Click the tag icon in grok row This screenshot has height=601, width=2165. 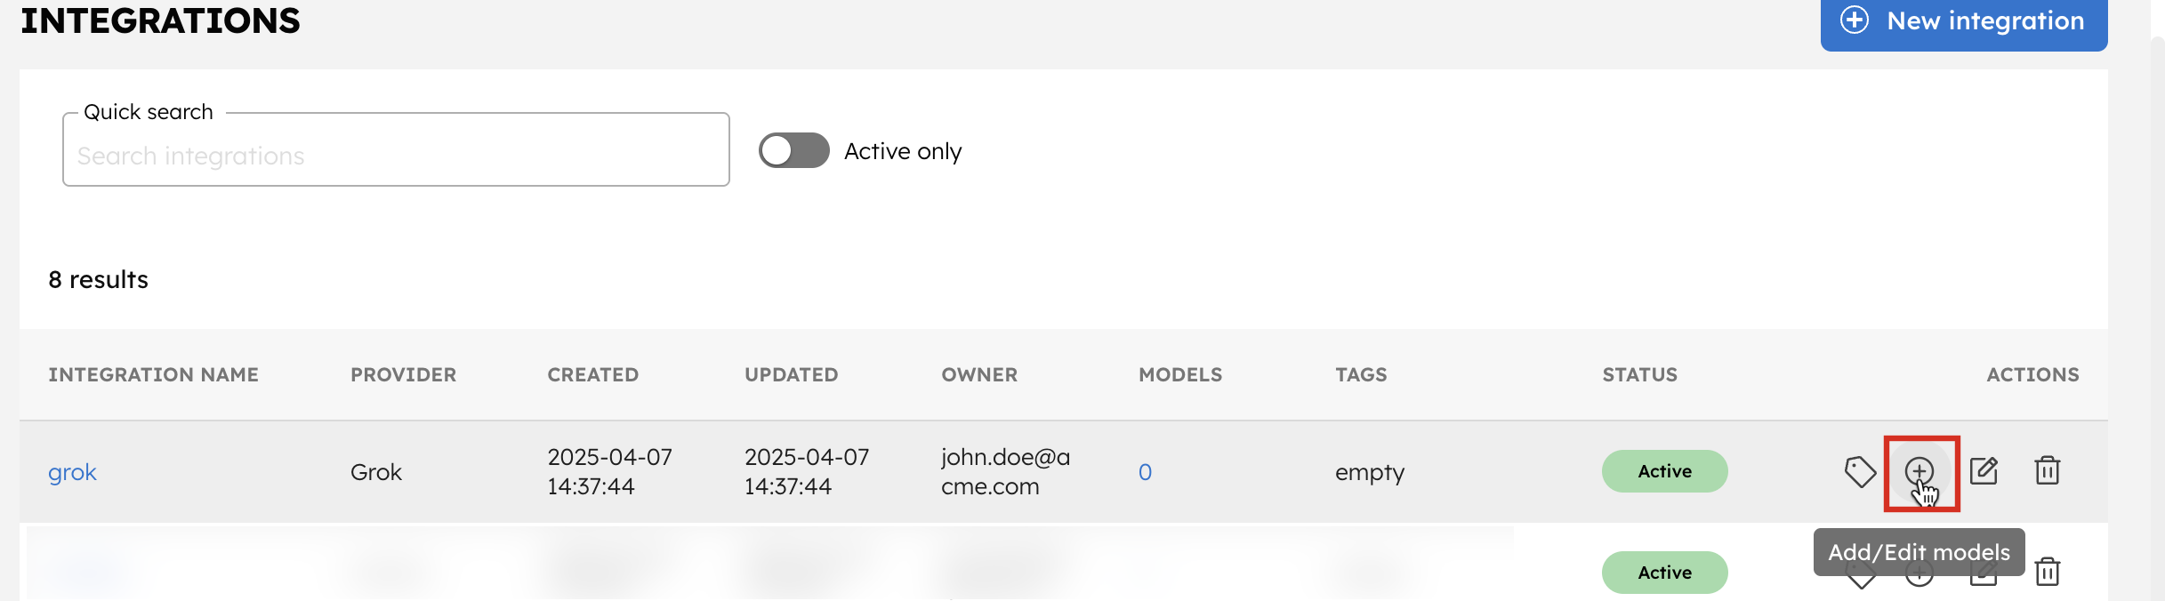pos(1860,471)
